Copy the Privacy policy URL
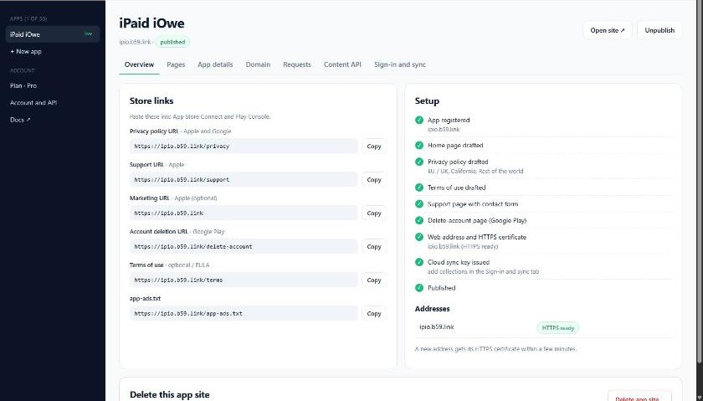The width and height of the screenshot is (703, 401). 374,147
